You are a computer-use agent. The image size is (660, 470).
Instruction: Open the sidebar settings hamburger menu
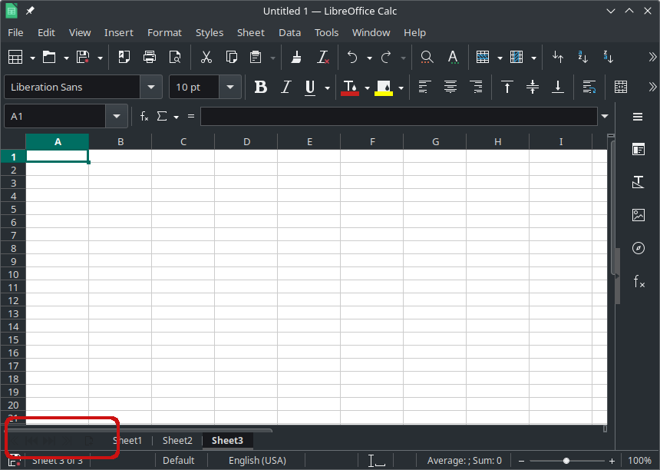[638, 117]
